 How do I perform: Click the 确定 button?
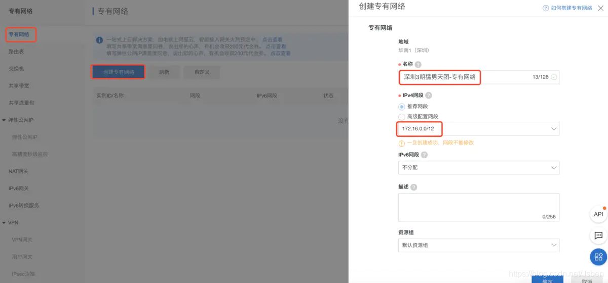click(547, 280)
